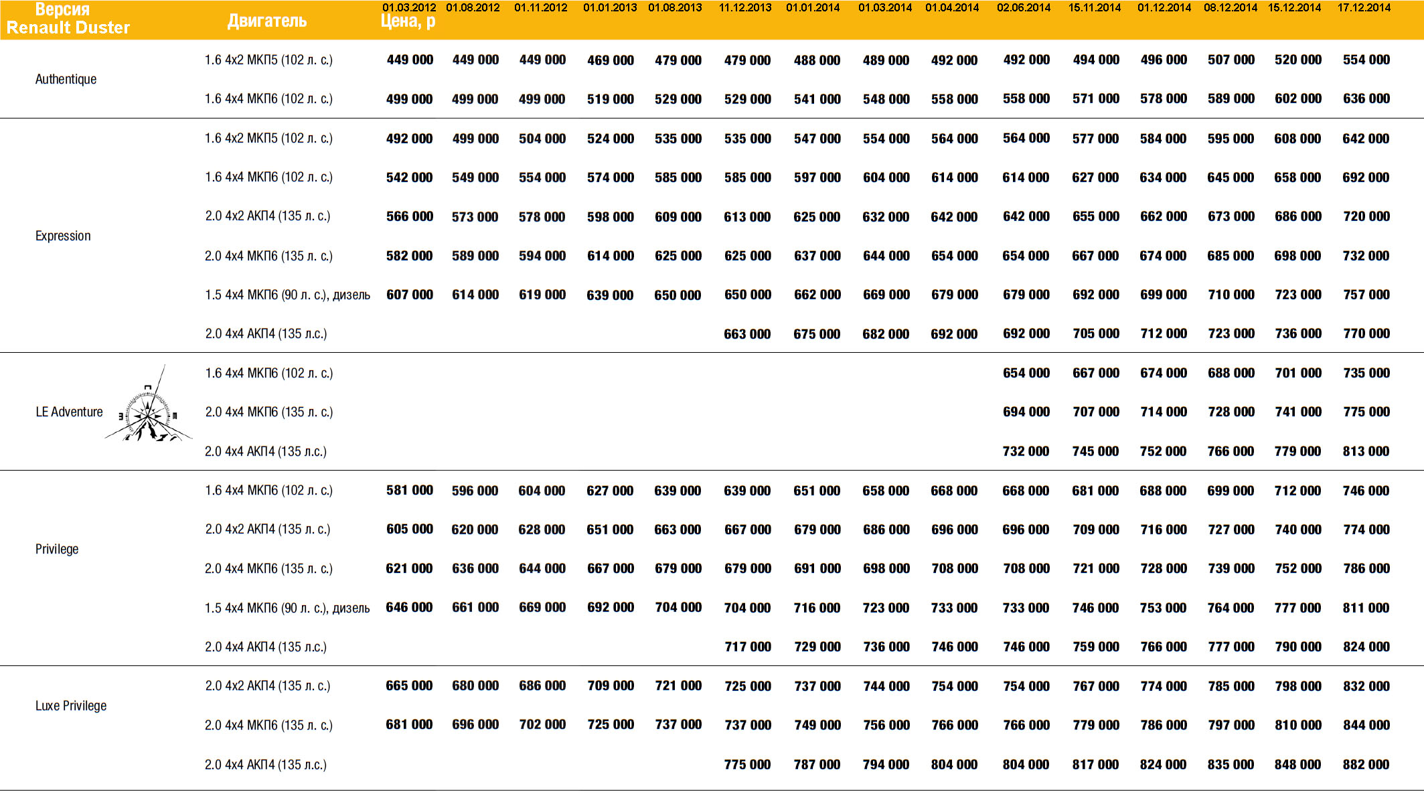Click price cell 566 000
The image size is (1424, 812).
pos(410,216)
